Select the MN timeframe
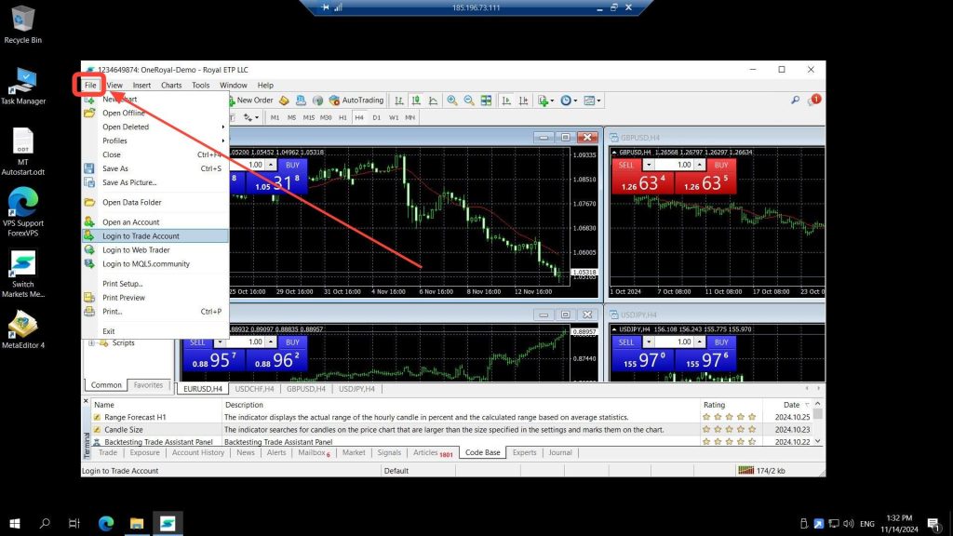The height and width of the screenshot is (536, 953). pyautogui.click(x=410, y=117)
